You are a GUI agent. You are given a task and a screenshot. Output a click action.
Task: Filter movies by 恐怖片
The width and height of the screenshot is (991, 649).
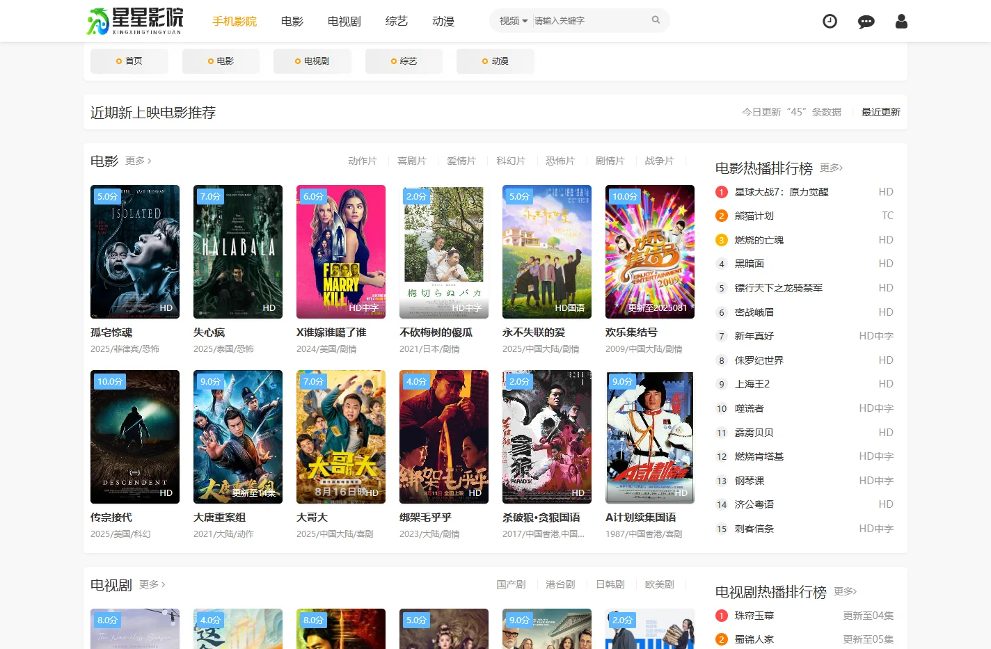(560, 161)
